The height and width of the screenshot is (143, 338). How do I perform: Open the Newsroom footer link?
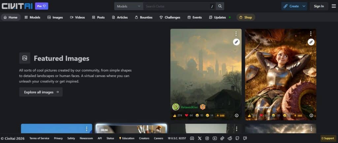point(86,138)
